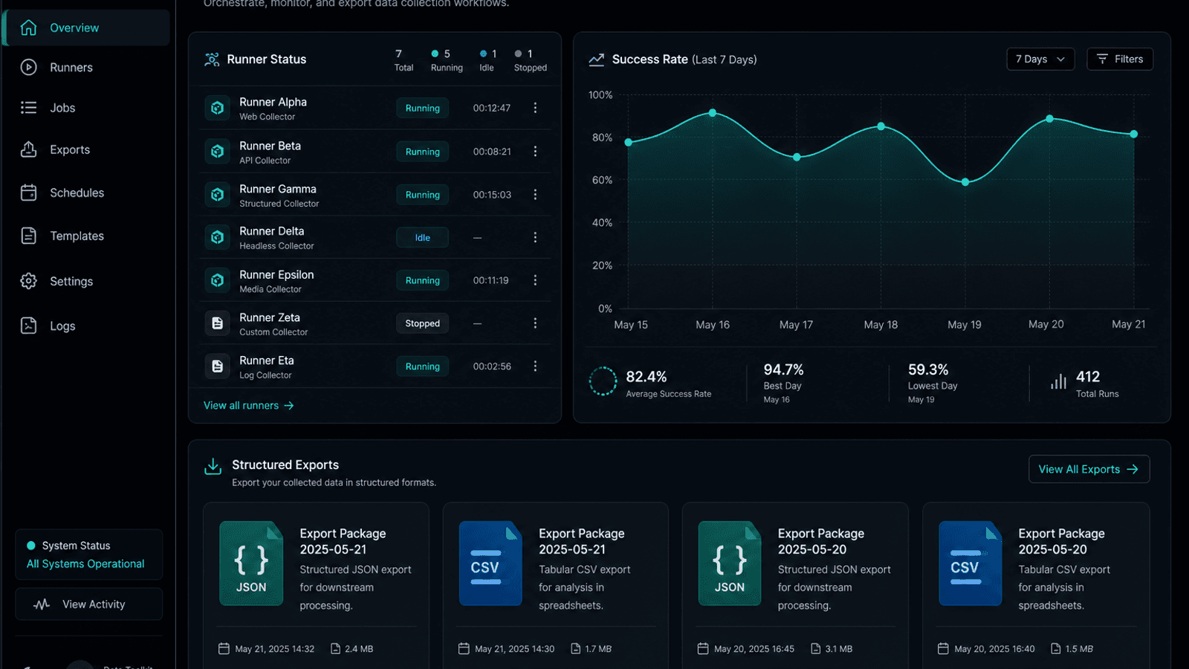1189x669 pixels.
Task: Open the CSV file thumbnail for 2025-05-20 export
Action: [971, 563]
